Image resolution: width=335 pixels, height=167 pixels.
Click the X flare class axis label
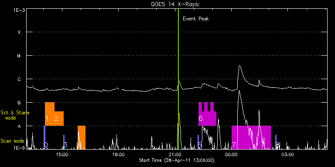click(x=19, y=32)
